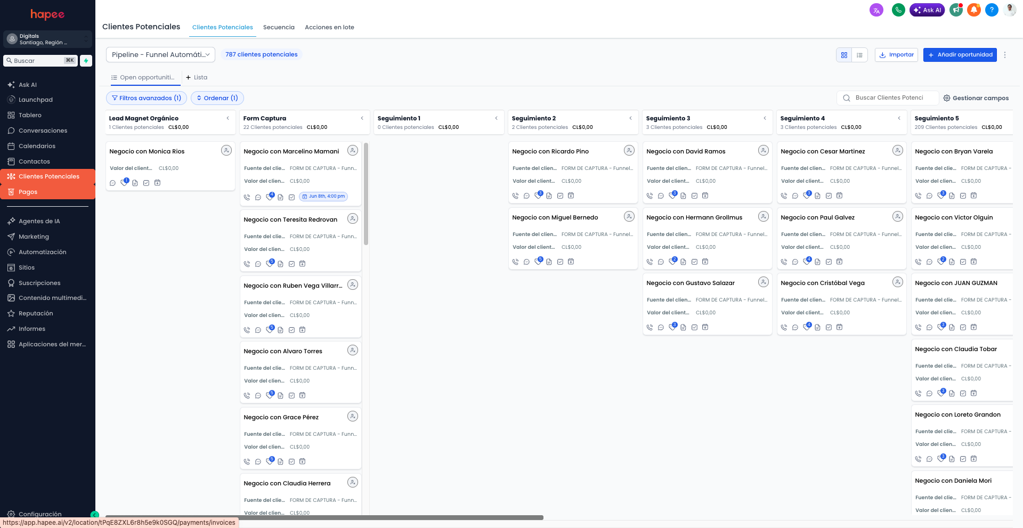Click phone icon on Paul Galvez card
Screen dimensions: 1023x528
tap(784, 262)
